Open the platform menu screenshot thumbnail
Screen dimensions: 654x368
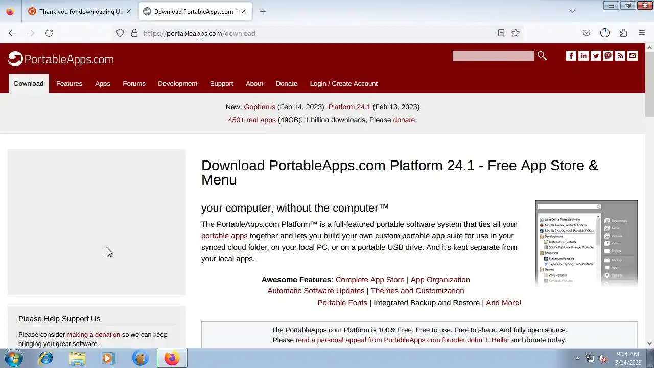click(x=587, y=243)
